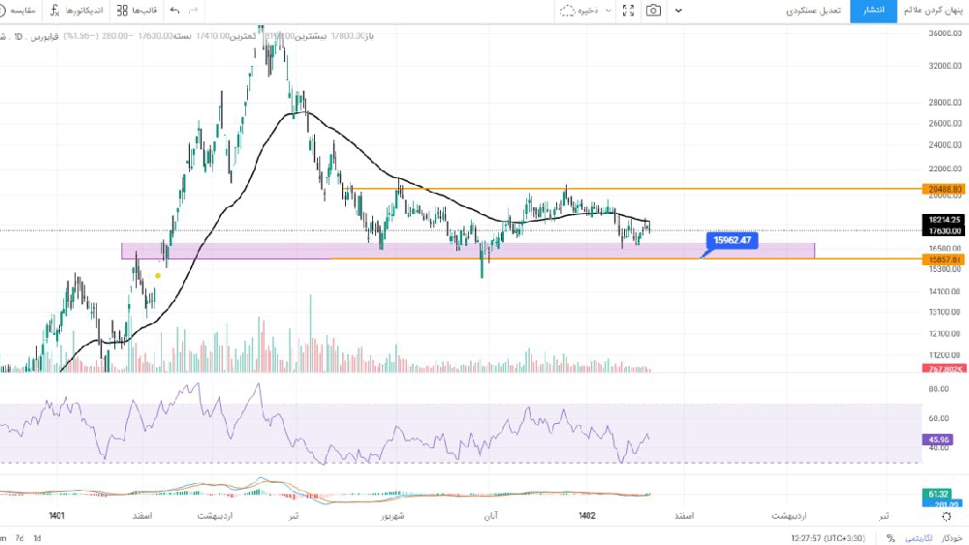Click the 26000.00 price axis label
The image size is (969, 545).
click(944, 124)
